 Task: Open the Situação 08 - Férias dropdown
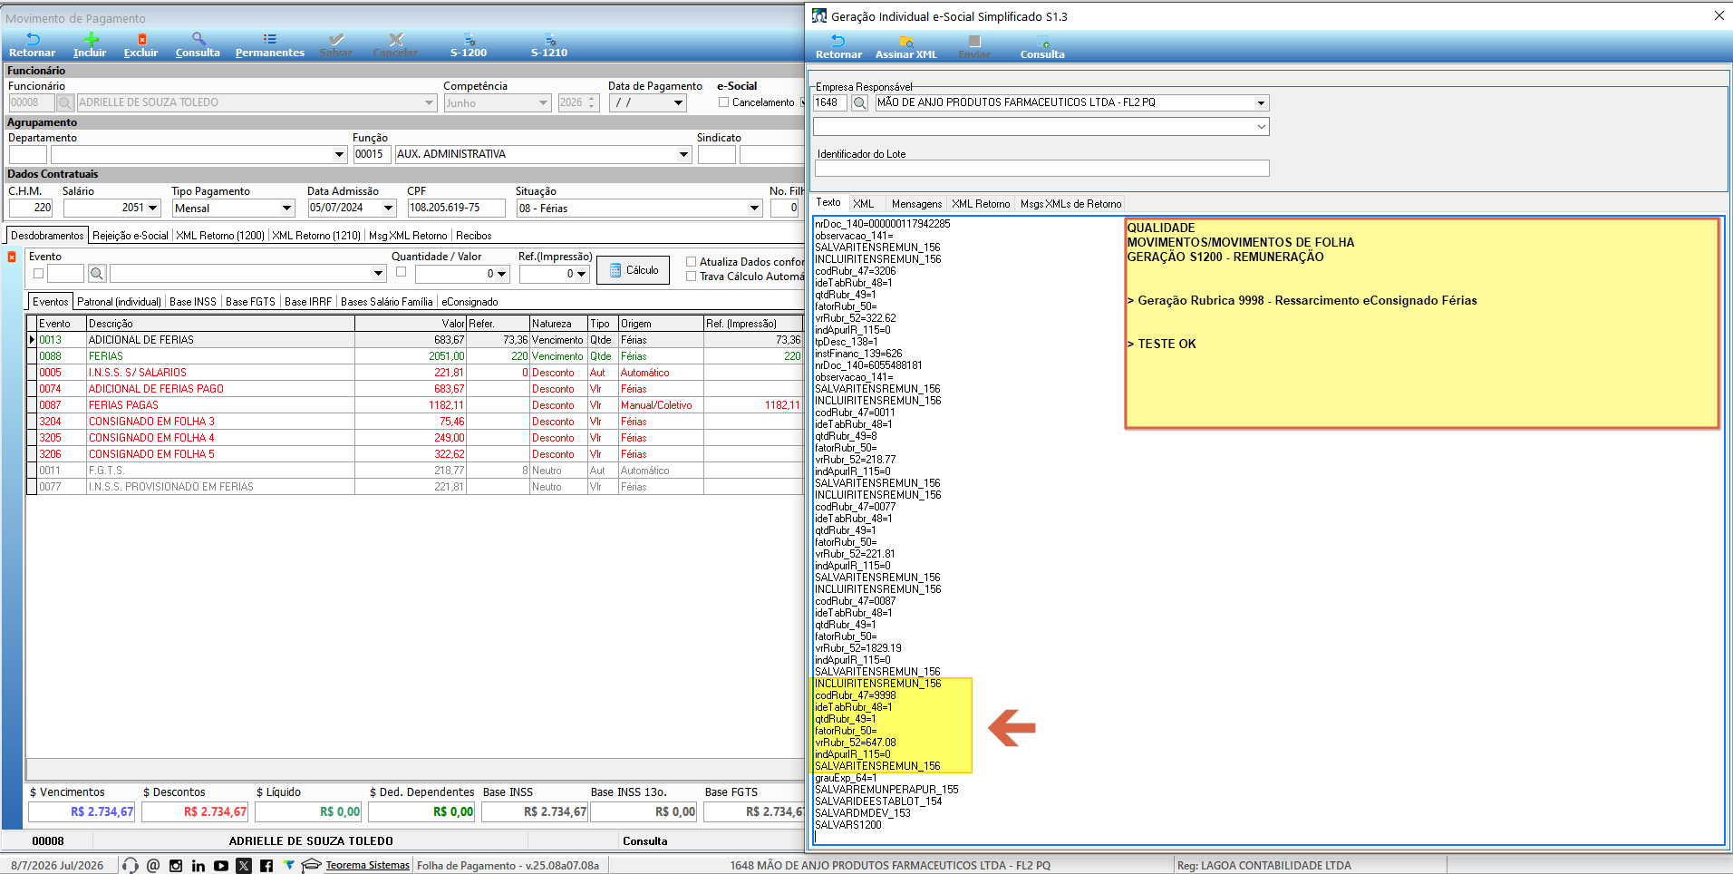(754, 209)
